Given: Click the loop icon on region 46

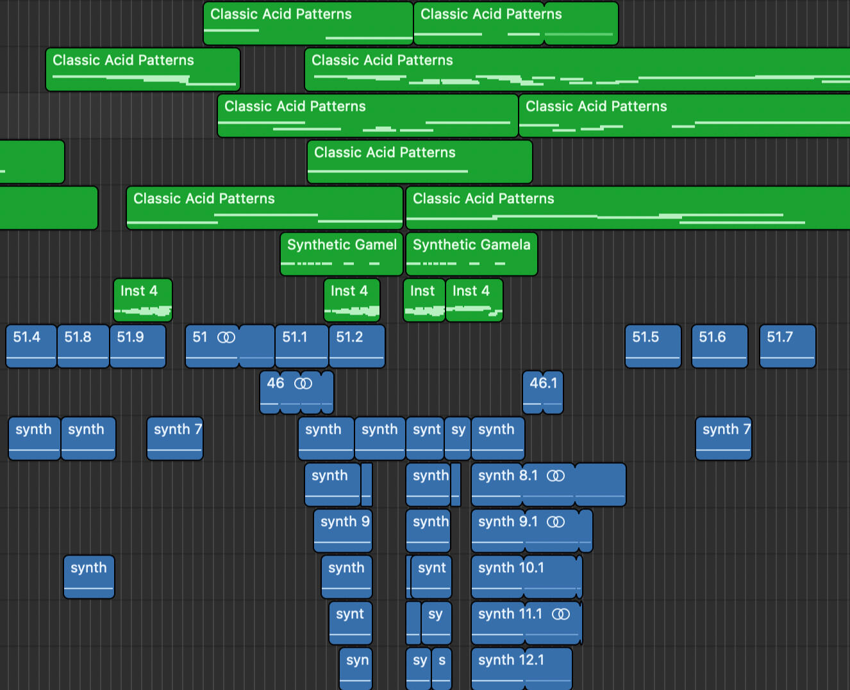Looking at the screenshot, I should 303,383.
